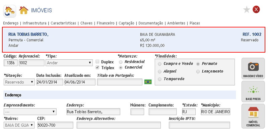Image resolution: width=268 pixels, height=134 pixels.
Task: Open Imagem e Vídeo camera button
Action: pos(253,69)
